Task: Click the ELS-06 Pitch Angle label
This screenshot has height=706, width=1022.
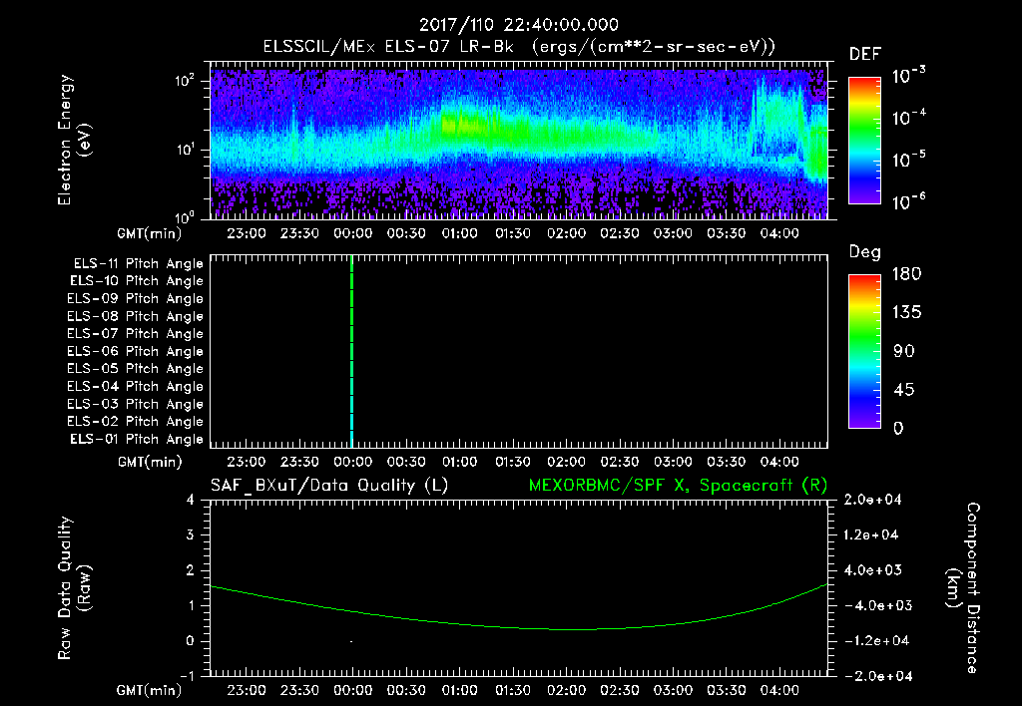Action: [136, 352]
